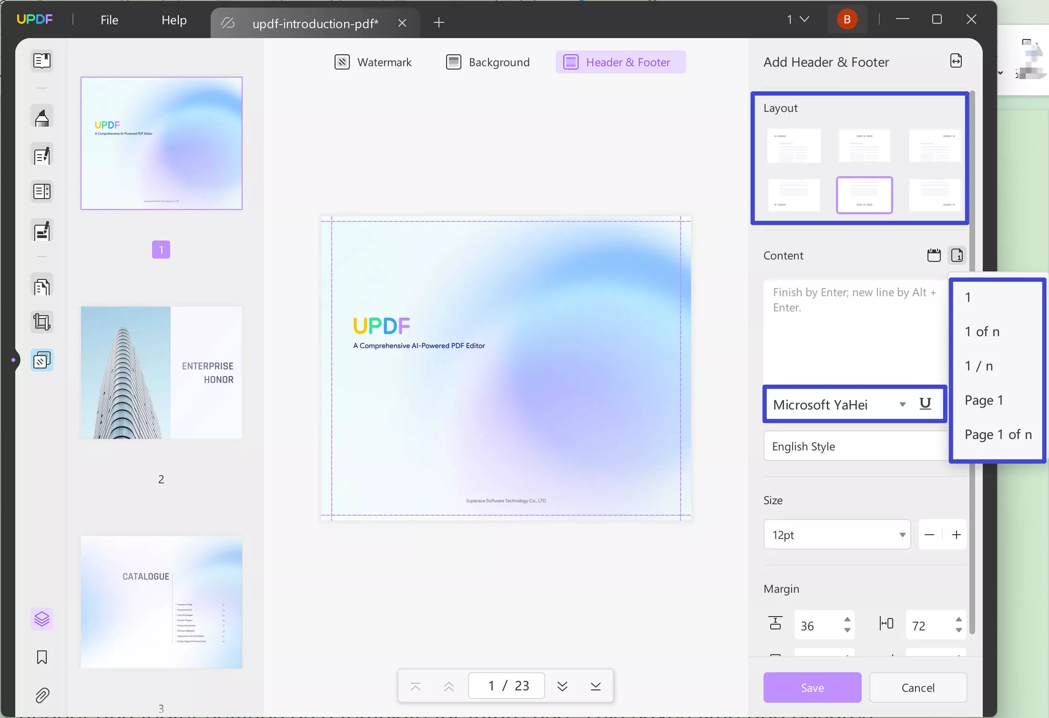Increase the top margin value
The width and height of the screenshot is (1049, 718).
847,620
